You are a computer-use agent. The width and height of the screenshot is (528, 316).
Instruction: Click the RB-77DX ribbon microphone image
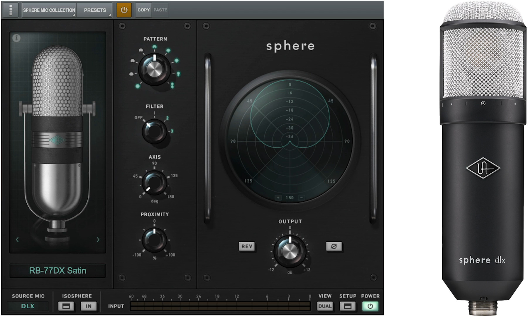(57, 143)
